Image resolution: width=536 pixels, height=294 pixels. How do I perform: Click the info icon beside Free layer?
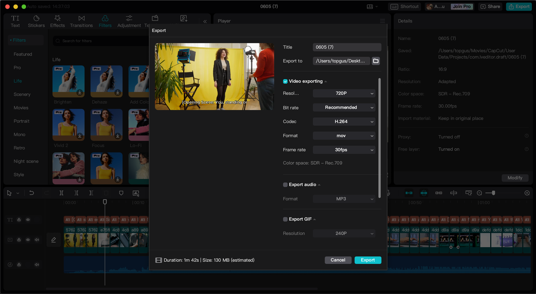point(526,149)
